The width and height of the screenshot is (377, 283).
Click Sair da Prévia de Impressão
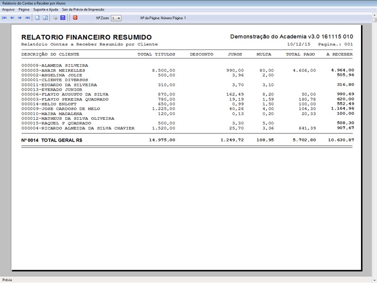[83, 9]
